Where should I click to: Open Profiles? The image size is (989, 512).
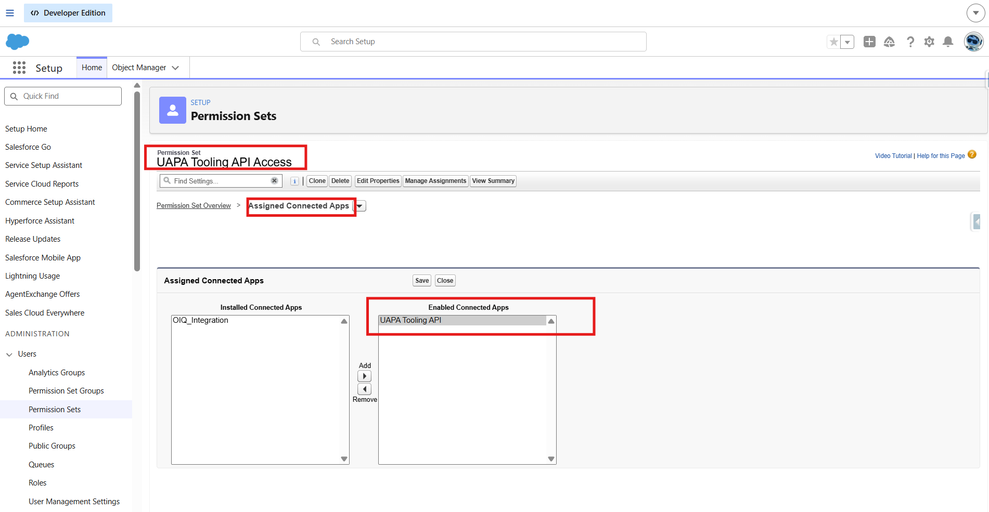pyautogui.click(x=41, y=428)
